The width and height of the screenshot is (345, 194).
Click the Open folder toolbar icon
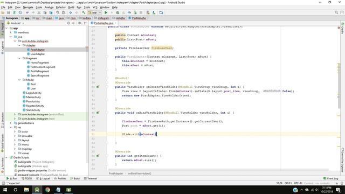[x=3, y=12]
